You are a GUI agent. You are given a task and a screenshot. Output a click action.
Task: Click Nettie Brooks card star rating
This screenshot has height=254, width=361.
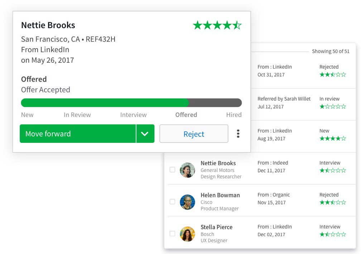[217, 25]
